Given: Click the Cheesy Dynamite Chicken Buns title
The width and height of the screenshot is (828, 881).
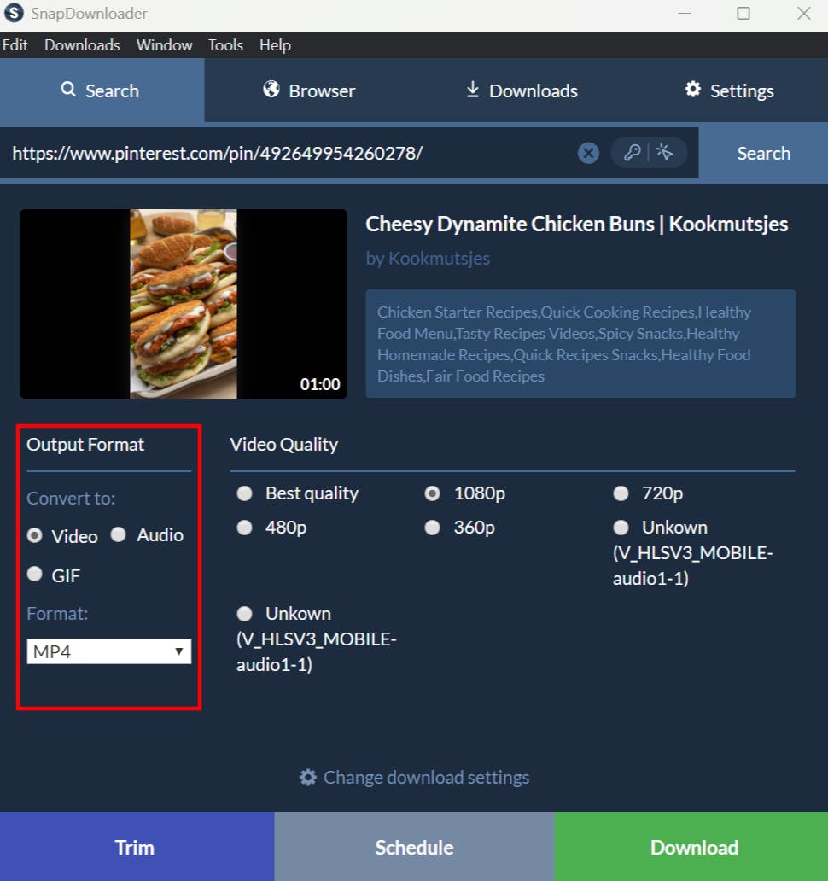Looking at the screenshot, I should click(x=576, y=224).
